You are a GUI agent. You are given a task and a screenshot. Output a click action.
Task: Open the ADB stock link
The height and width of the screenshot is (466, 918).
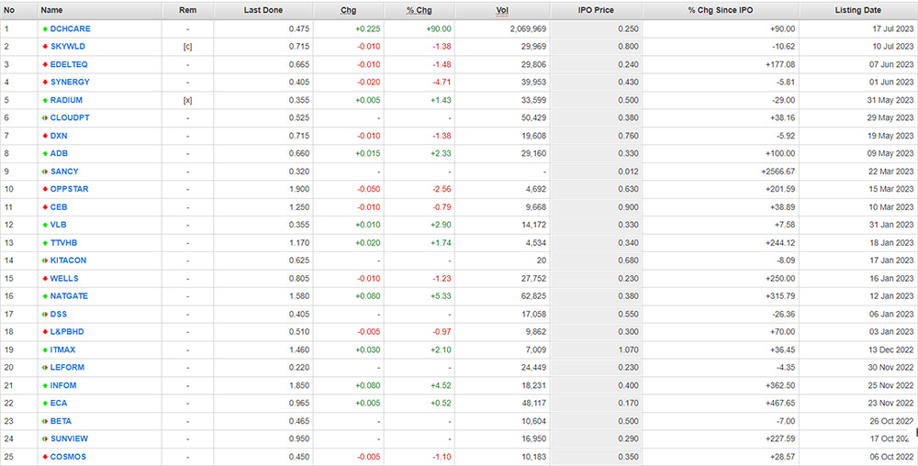(59, 154)
